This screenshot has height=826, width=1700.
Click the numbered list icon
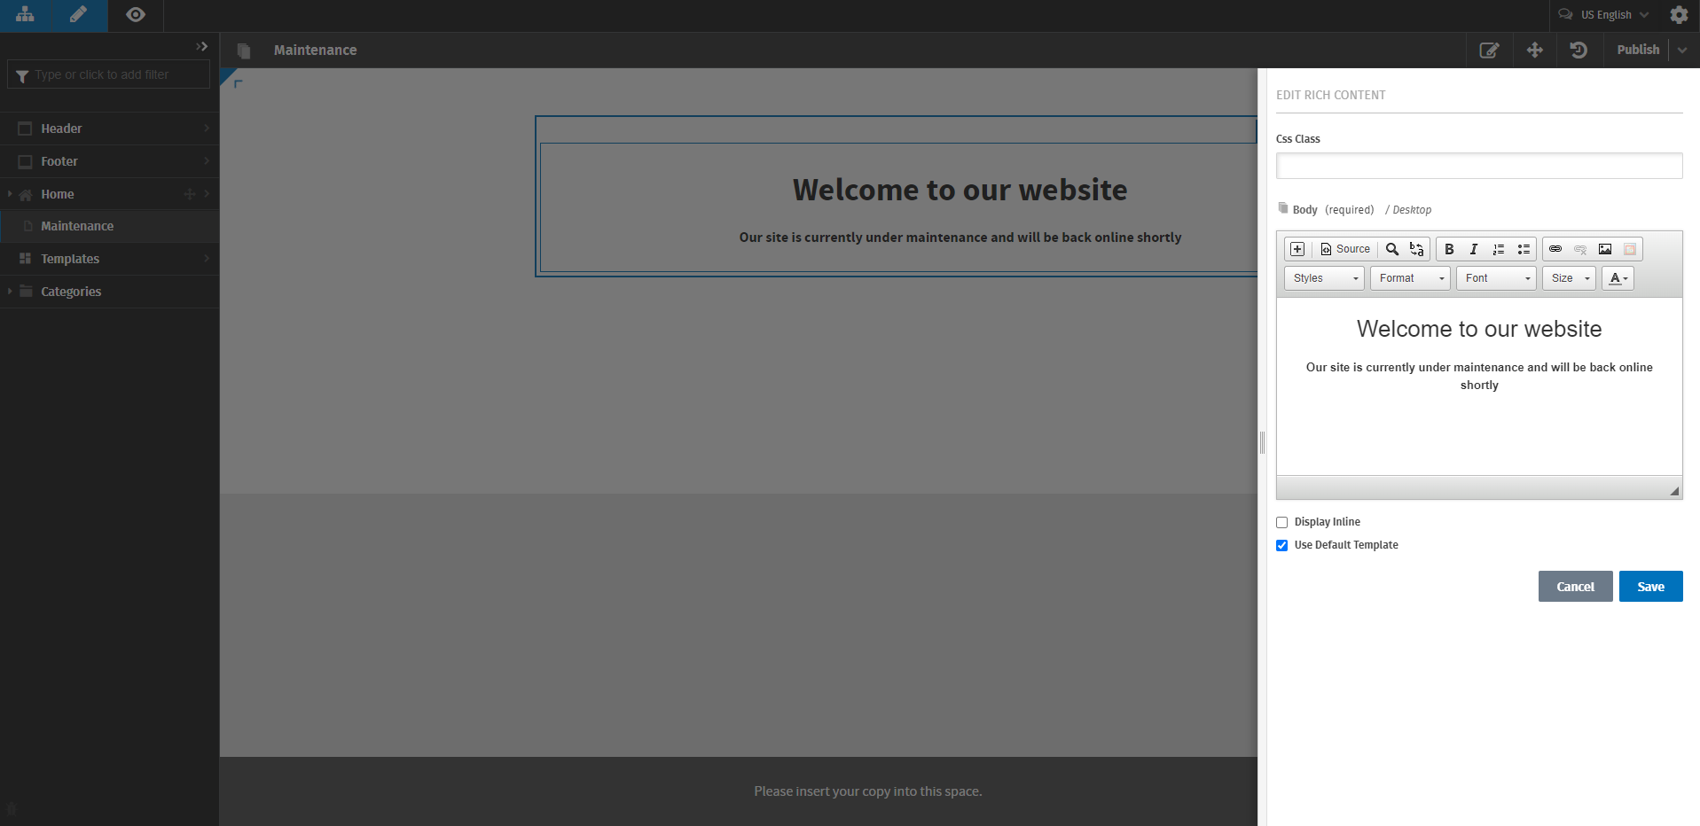coord(1497,249)
